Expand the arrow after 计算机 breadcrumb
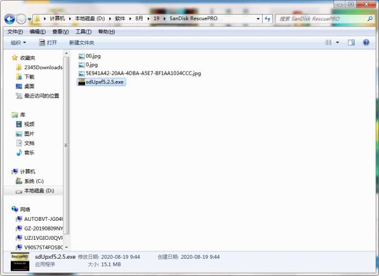The width and height of the screenshot is (379, 276). tap(70, 18)
